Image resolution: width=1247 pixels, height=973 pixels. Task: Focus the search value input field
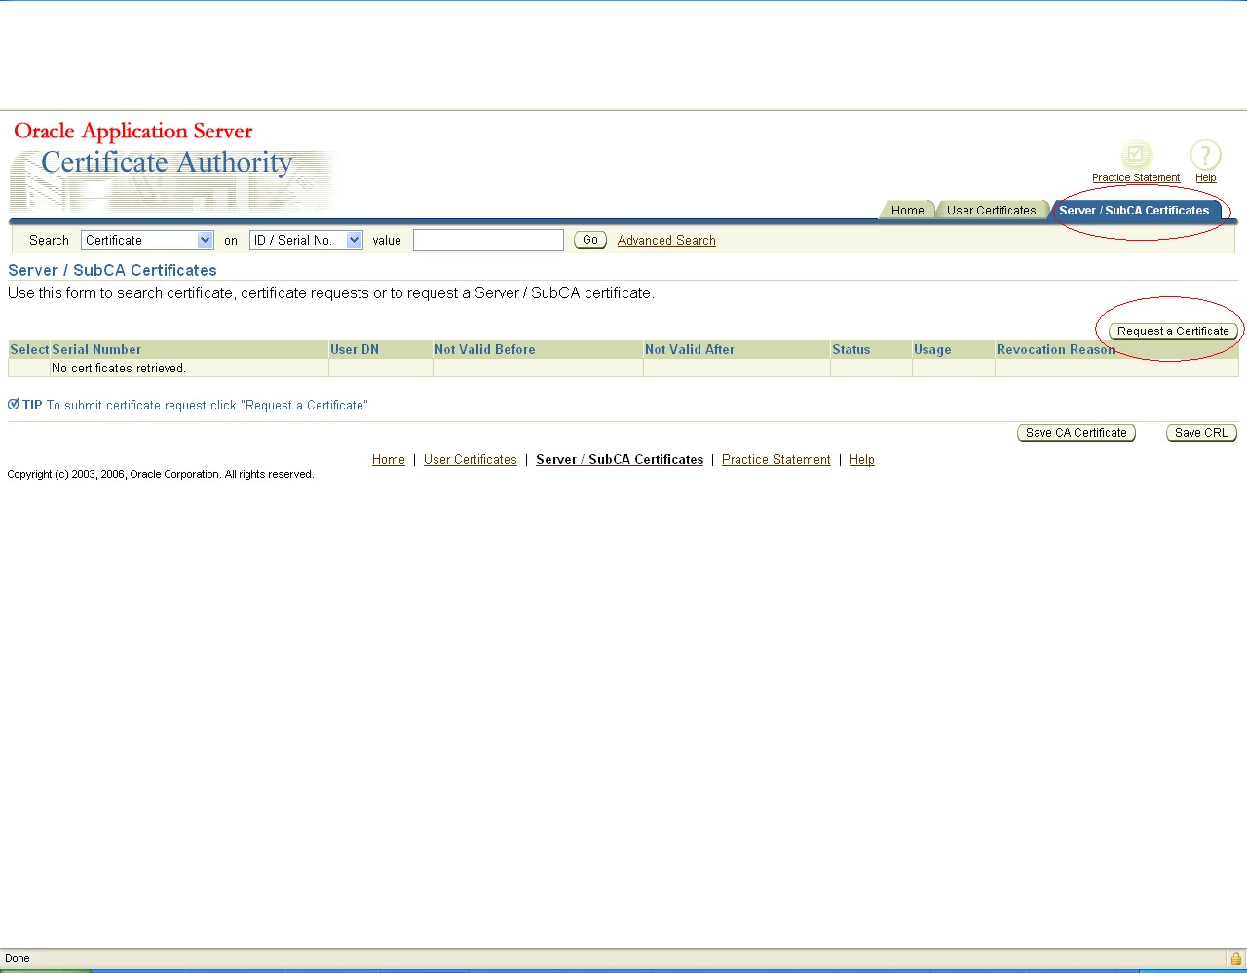pyautogui.click(x=488, y=240)
